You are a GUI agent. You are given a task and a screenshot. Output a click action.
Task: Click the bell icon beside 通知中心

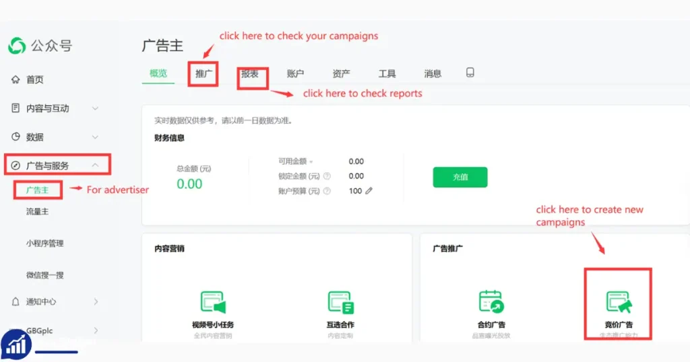tap(15, 302)
